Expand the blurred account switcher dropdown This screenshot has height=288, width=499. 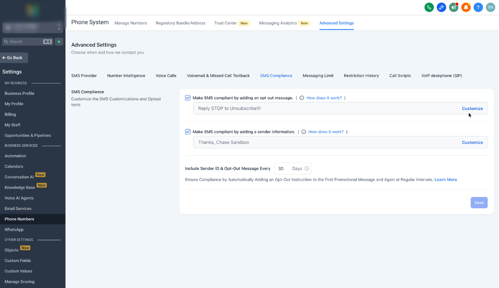click(x=33, y=27)
